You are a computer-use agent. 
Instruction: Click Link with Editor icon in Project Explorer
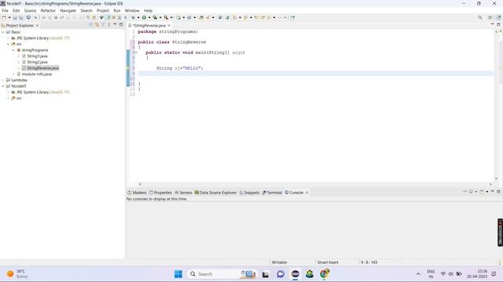97,24
